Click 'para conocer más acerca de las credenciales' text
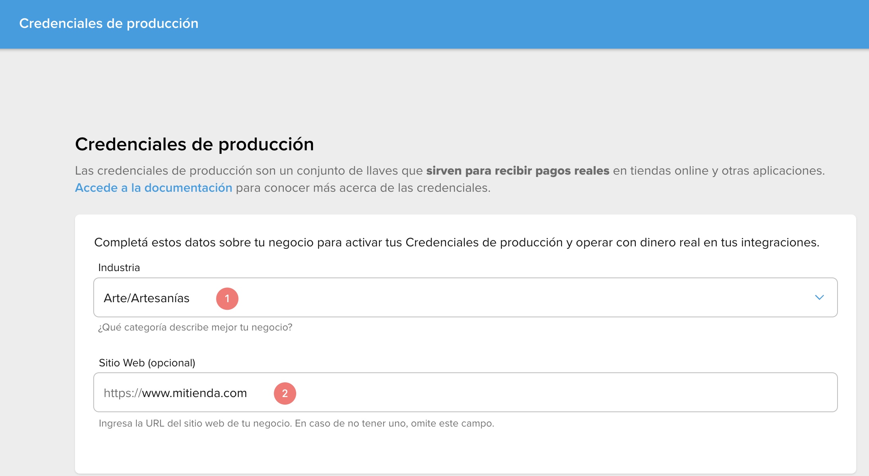The width and height of the screenshot is (869, 476). [363, 188]
